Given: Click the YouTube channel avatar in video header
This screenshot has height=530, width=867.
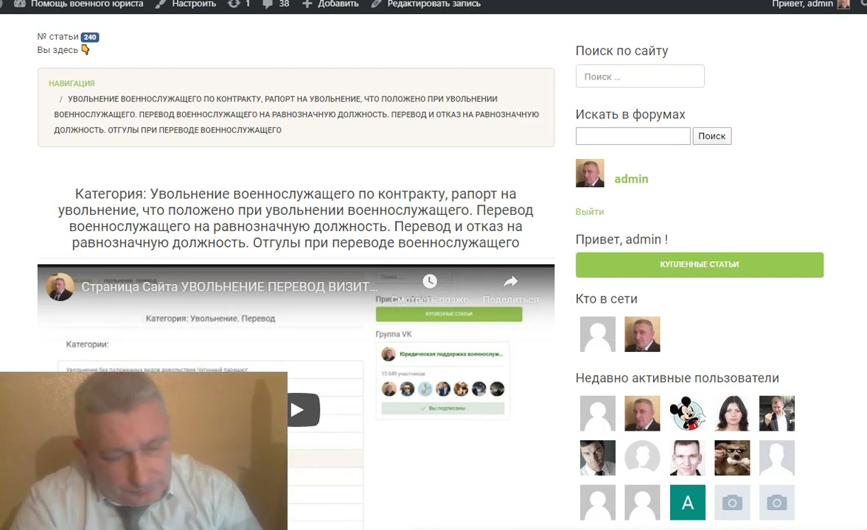Looking at the screenshot, I should click(x=60, y=286).
